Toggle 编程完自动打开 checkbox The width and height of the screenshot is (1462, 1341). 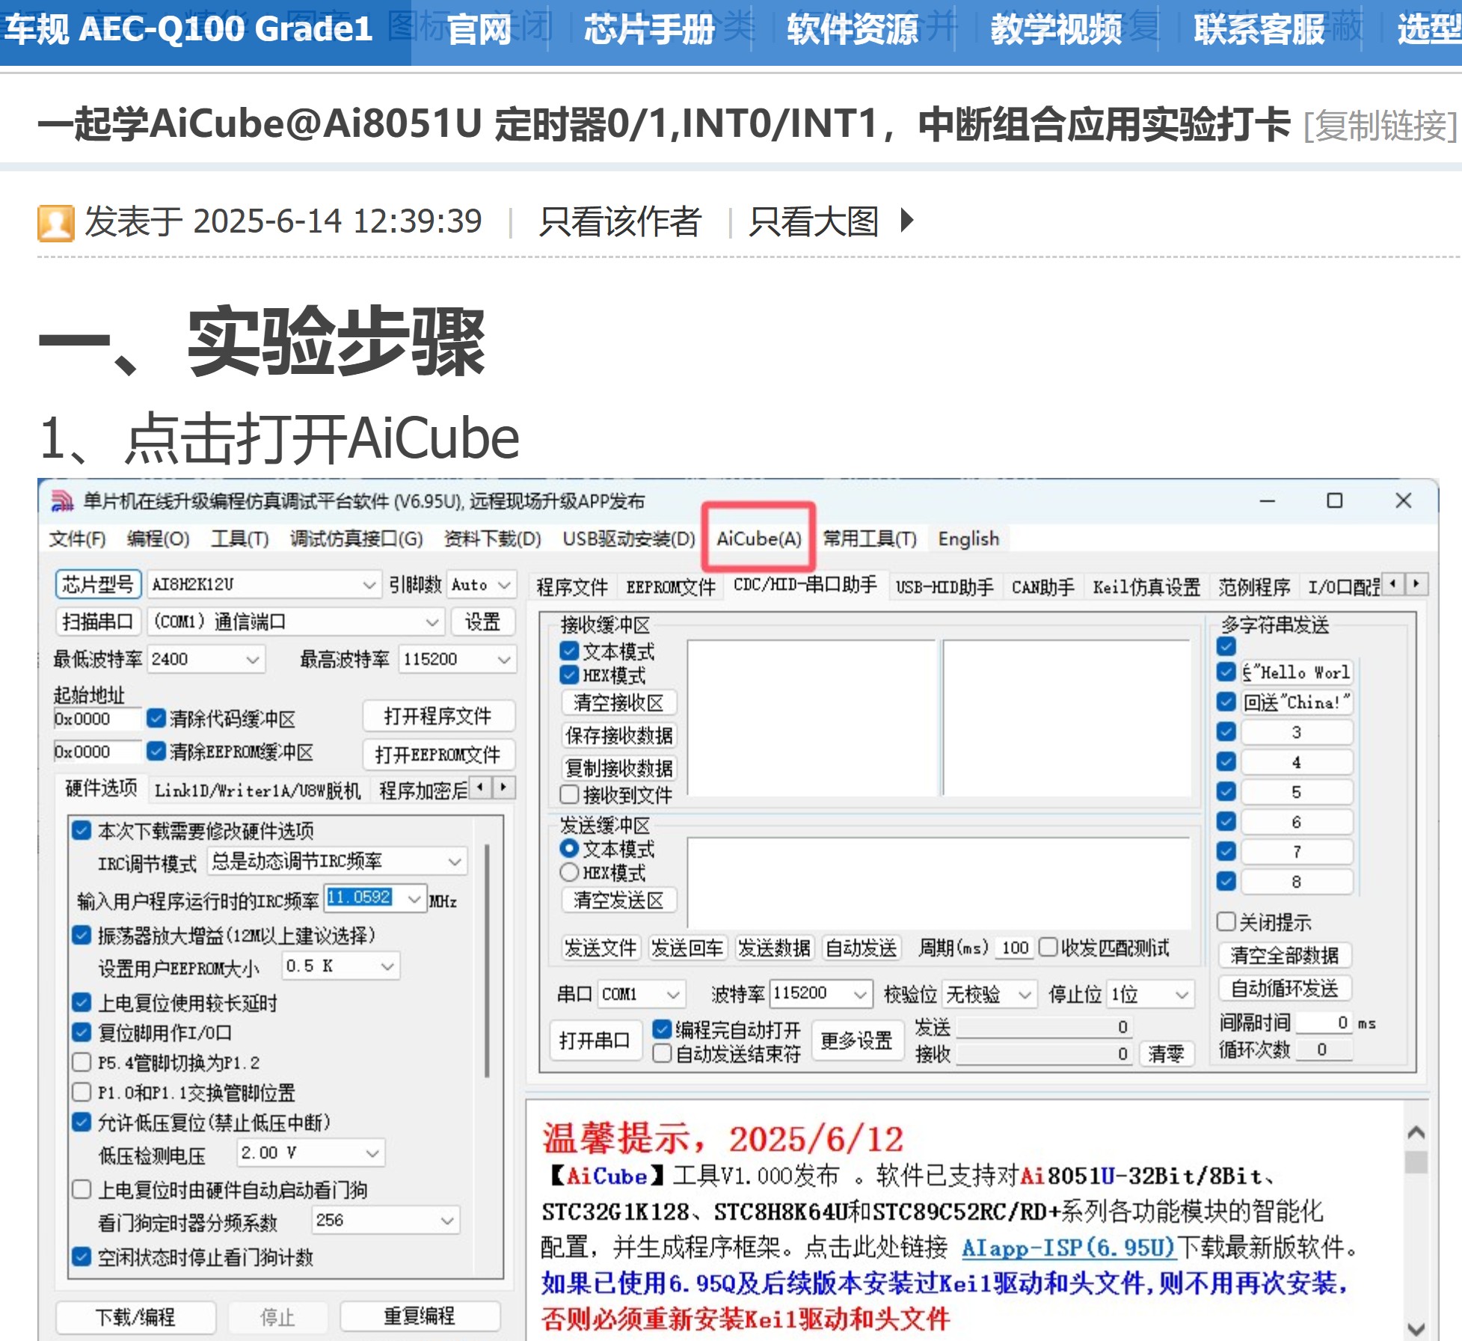[662, 1029]
